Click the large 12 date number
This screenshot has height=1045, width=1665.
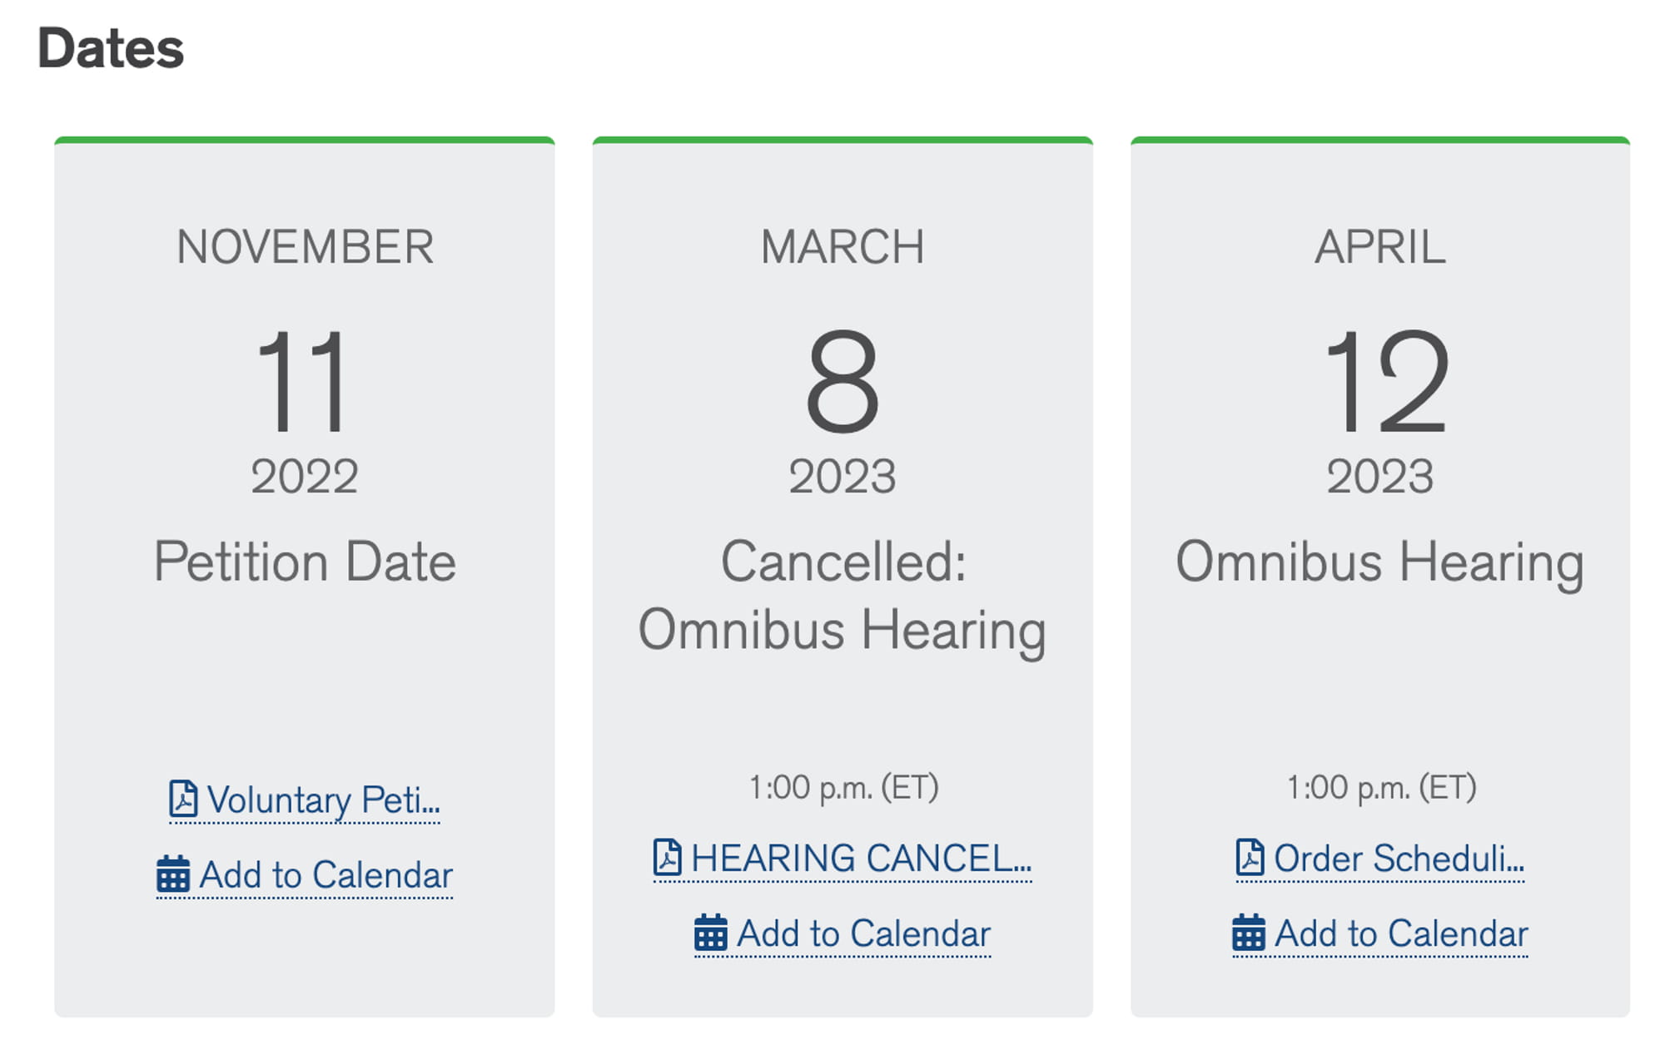[x=1386, y=381]
